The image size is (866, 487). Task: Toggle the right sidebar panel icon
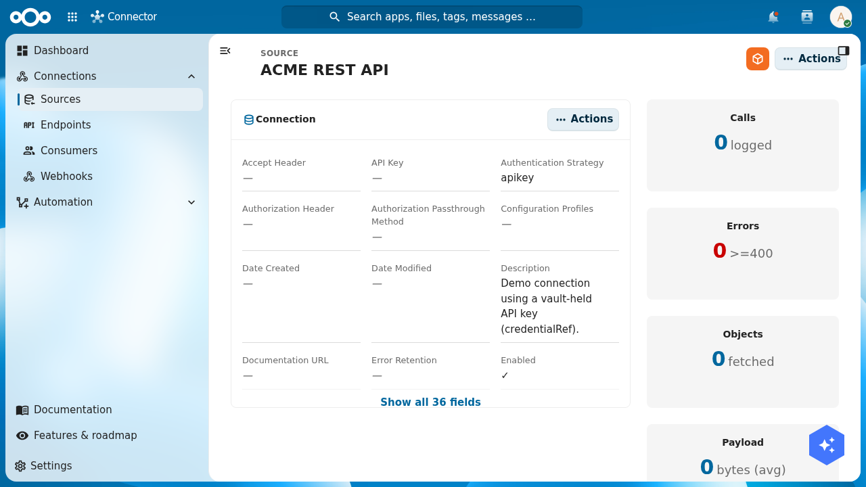(x=844, y=51)
